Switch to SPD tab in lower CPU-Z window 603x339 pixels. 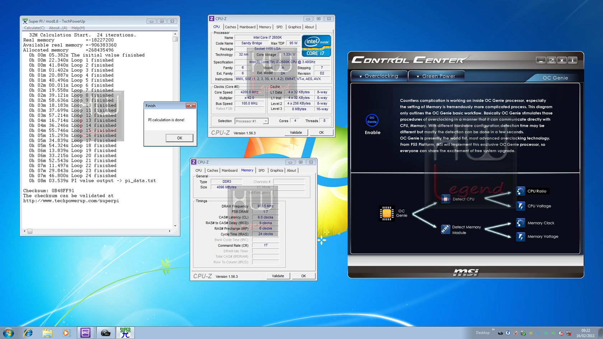click(x=261, y=170)
